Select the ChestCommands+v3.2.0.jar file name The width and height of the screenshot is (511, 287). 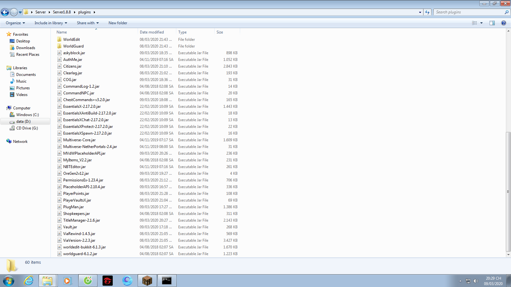87,100
